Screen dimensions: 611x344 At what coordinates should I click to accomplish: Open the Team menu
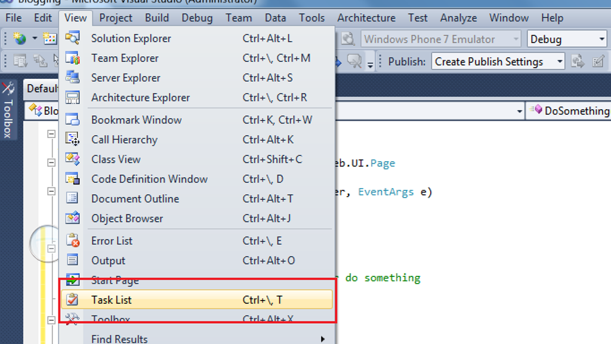click(239, 18)
